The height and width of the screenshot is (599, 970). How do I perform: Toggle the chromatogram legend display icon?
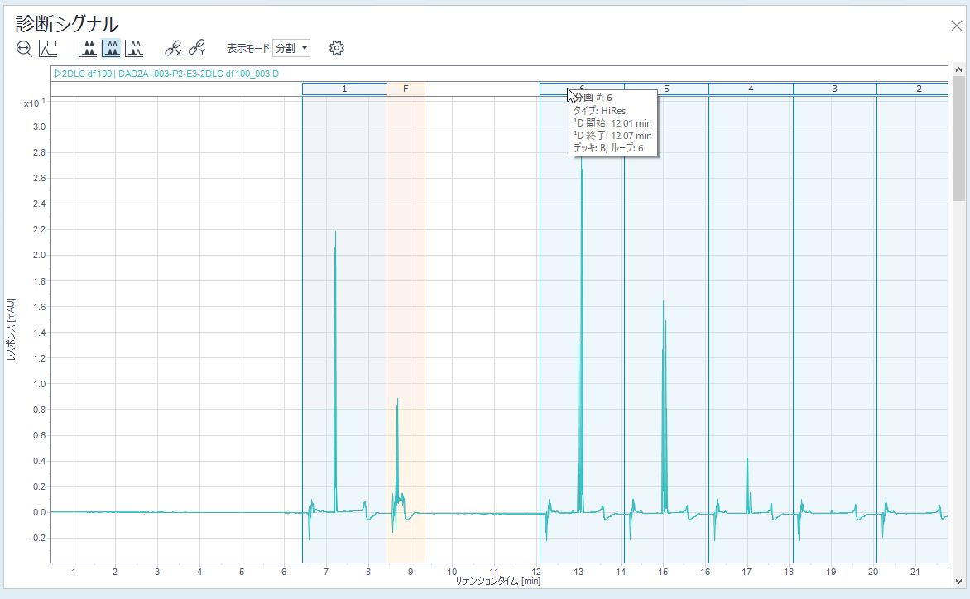(48, 48)
